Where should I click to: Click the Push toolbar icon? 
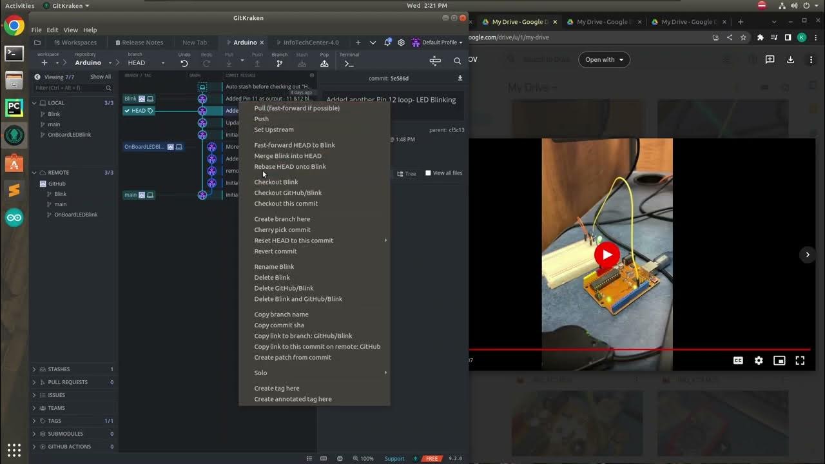tap(257, 63)
